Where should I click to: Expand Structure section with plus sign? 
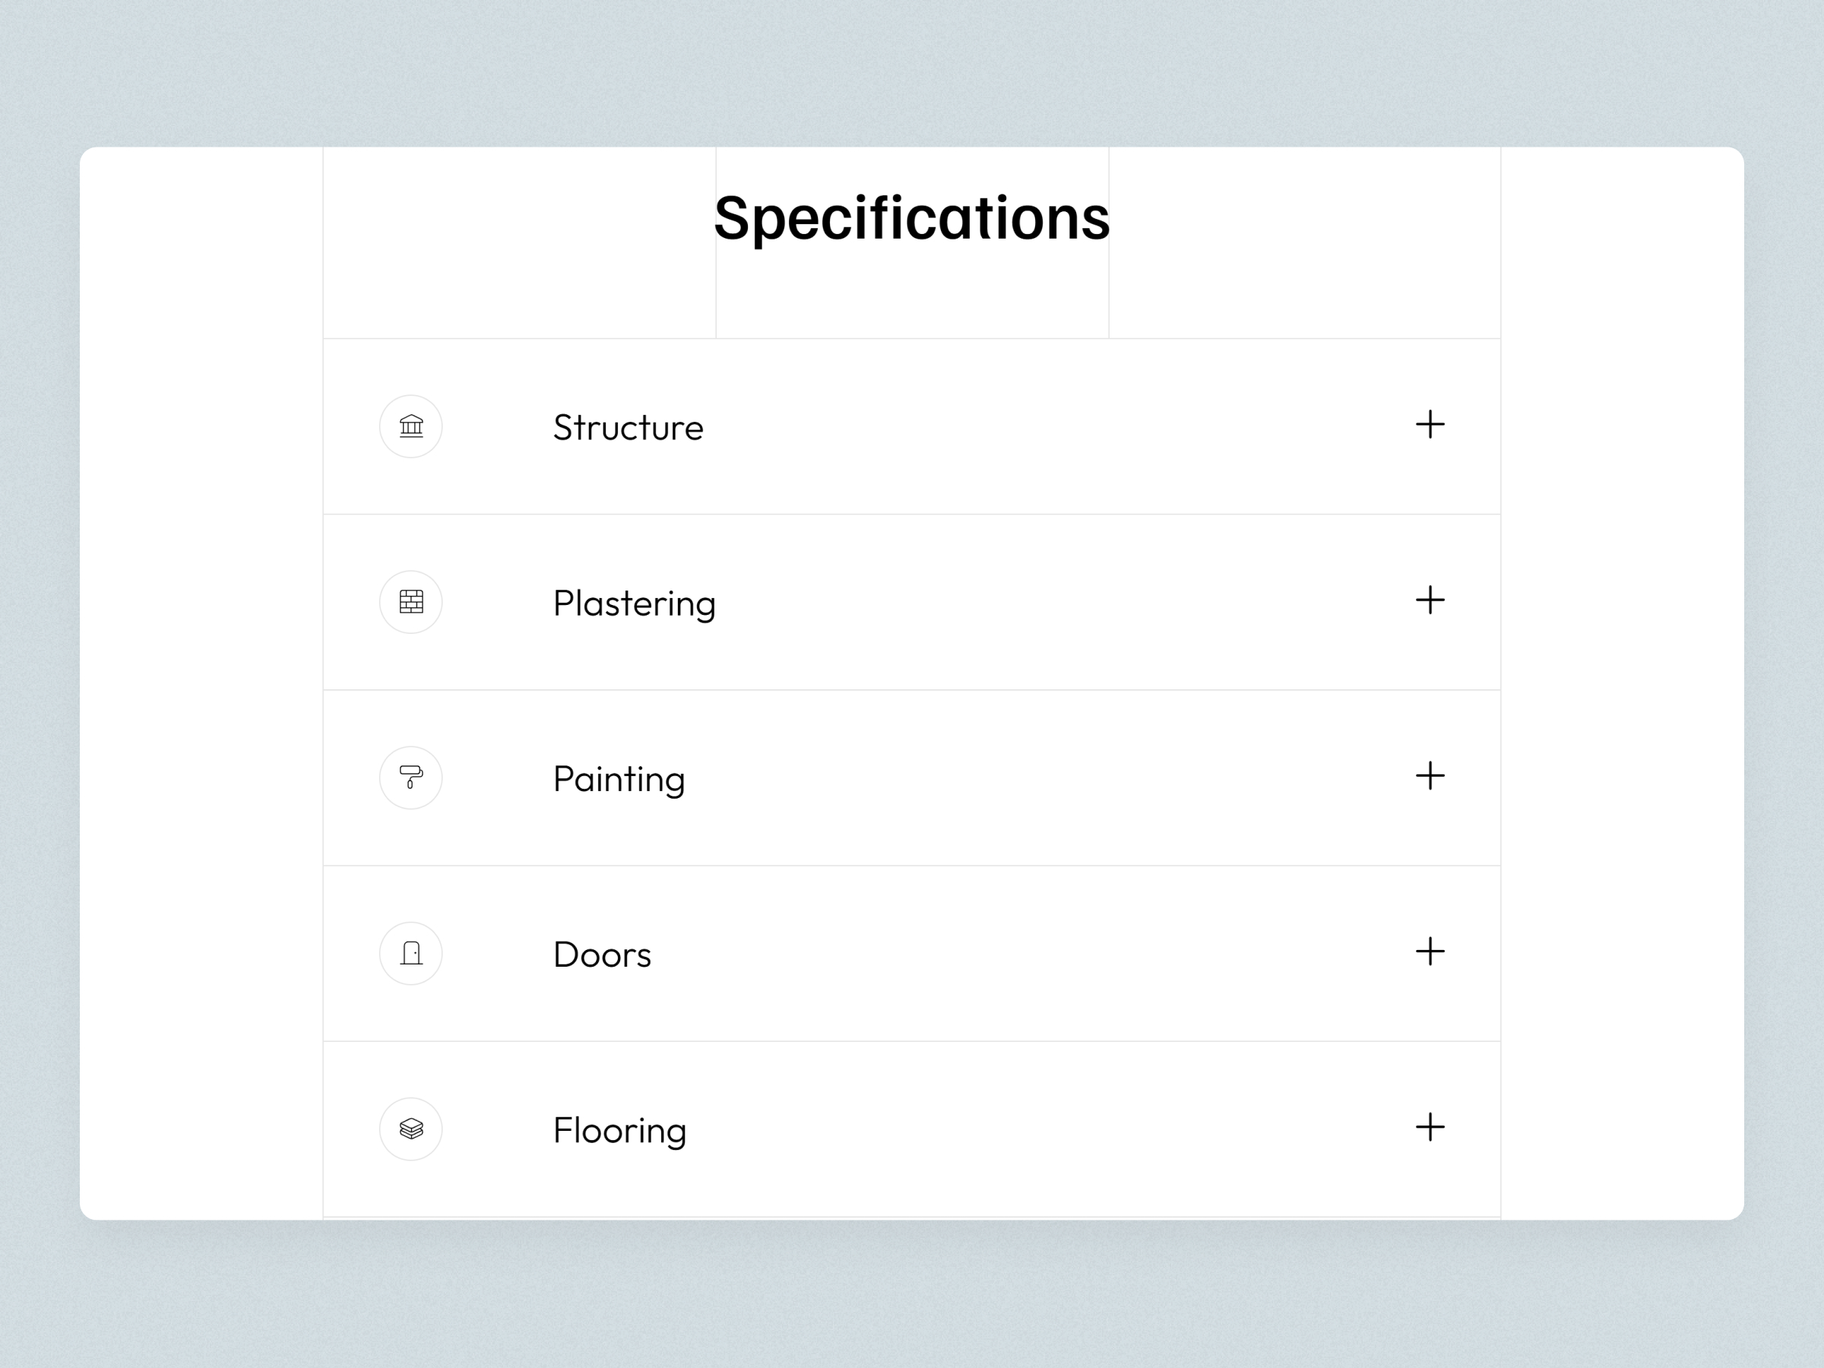tap(1430, 425)
